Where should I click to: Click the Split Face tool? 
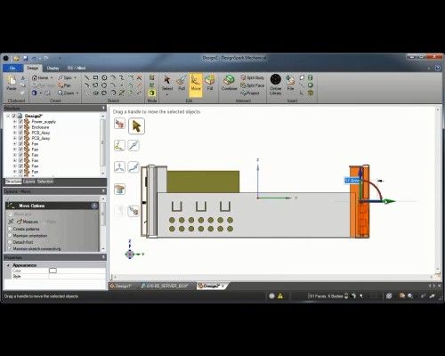(x=252, y=85)
